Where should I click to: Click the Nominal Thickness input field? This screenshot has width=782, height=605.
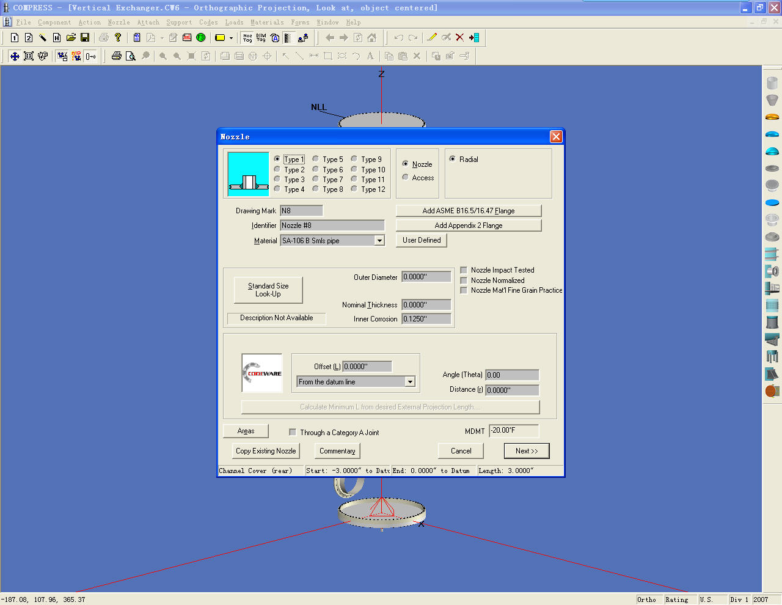pyautogui.click(x=426, y=304)
